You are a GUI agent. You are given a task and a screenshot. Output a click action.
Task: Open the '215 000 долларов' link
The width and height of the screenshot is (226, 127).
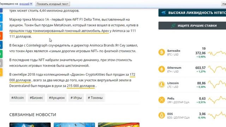pos(81,86)
